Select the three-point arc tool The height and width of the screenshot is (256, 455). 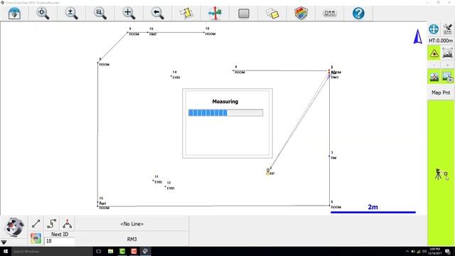(x=68, y=223)
